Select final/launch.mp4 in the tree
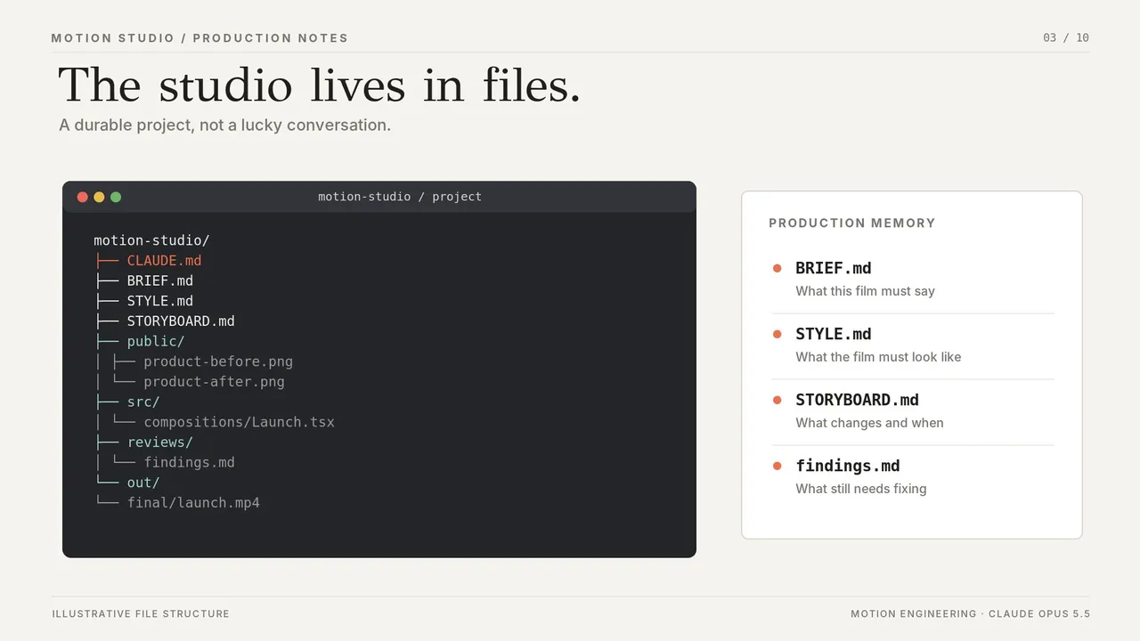This screenshot has height=641, width=1140. [x=193, y=503]
